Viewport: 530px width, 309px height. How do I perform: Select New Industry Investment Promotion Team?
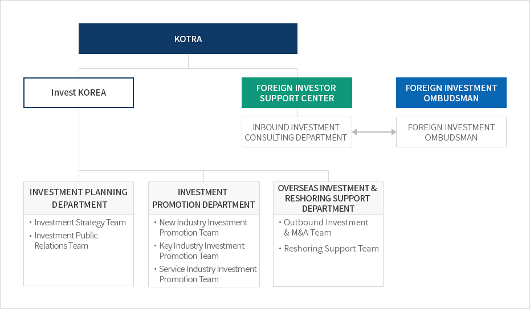pyautogui.click(x=203, y=228)
